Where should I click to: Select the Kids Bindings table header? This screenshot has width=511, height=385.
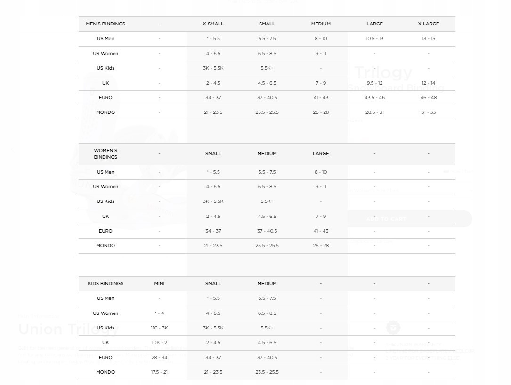click(105, 284)
